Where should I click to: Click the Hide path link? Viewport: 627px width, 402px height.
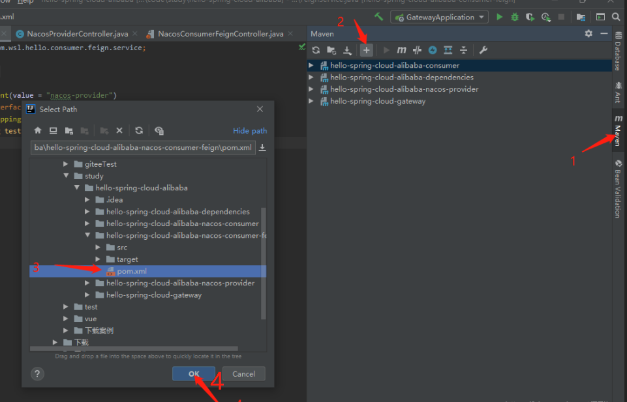point(250,130)
